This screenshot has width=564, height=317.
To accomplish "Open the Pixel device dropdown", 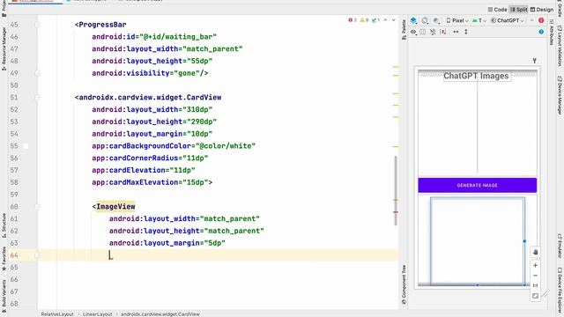I will (457, 20).
